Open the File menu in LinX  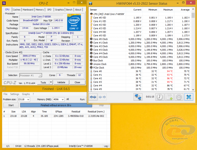tap(6, 94)
